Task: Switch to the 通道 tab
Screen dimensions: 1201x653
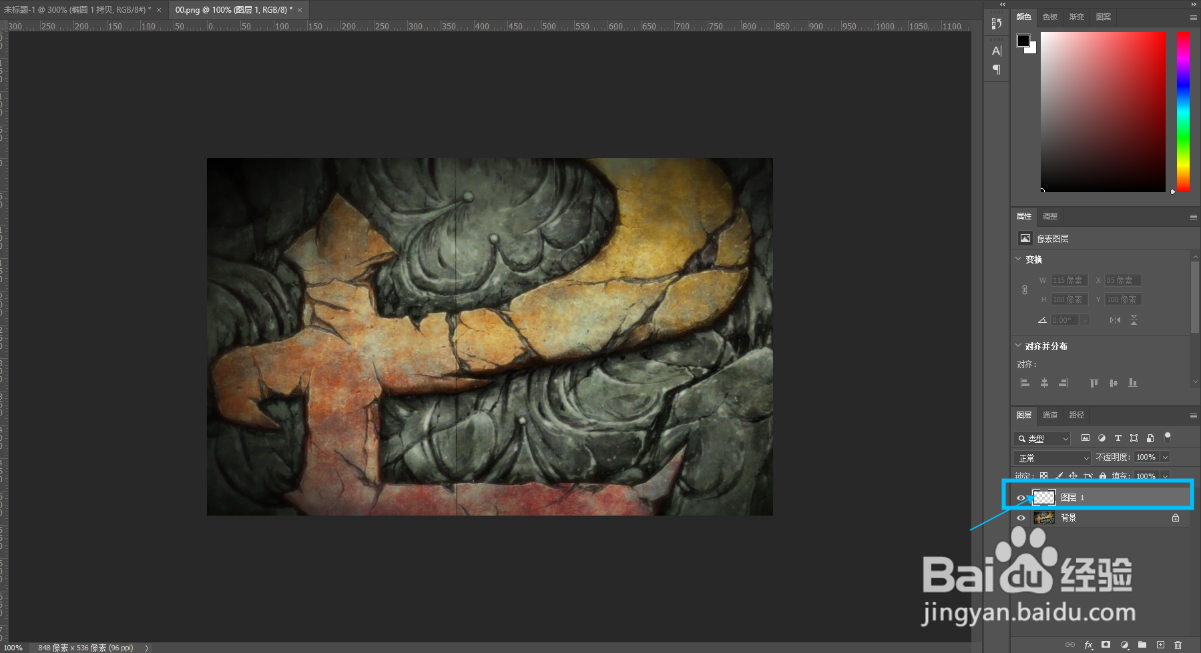Action: pos(1050,415)
